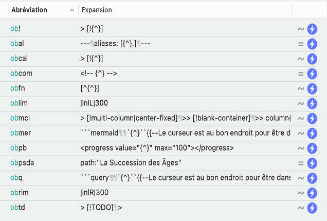Image resolution: width=327 pixels, height=221 pixels.
Task: Click the lightning icon in obrim row
Action: click(312, 193)
